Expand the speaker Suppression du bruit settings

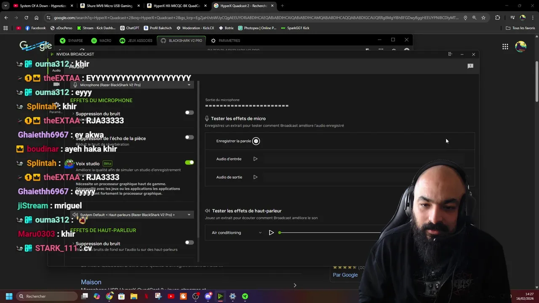click(x=73, y=244)
